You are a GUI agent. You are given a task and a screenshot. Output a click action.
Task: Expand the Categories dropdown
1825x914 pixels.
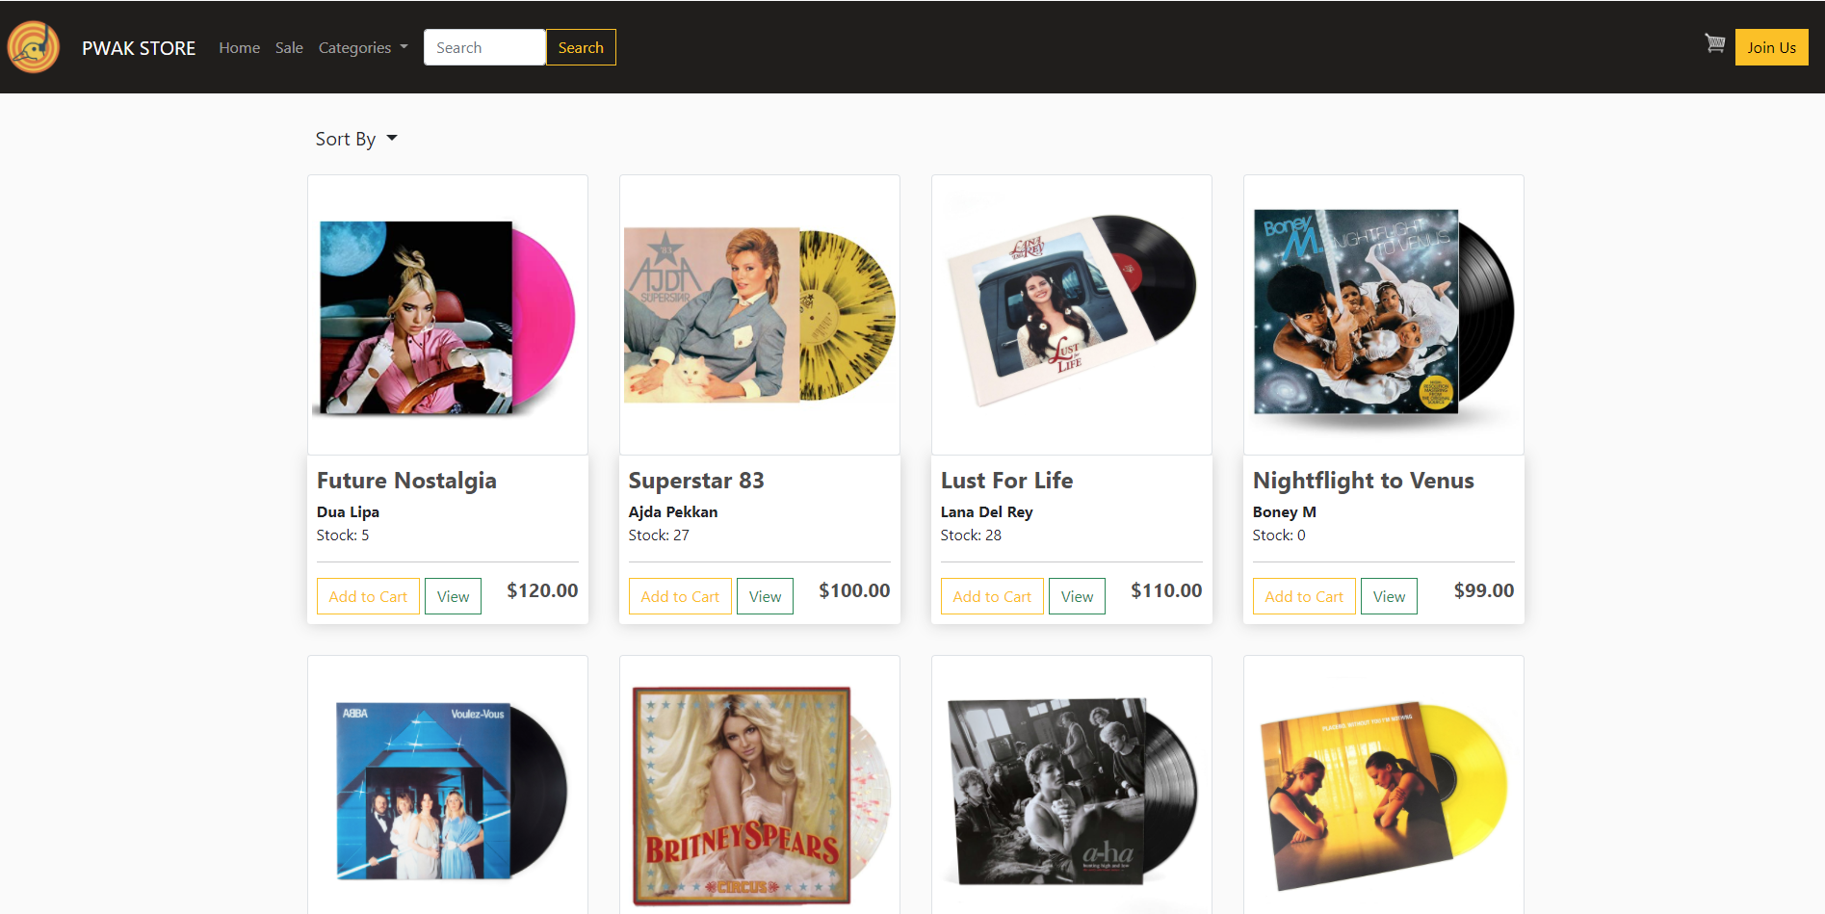point(362,47)
